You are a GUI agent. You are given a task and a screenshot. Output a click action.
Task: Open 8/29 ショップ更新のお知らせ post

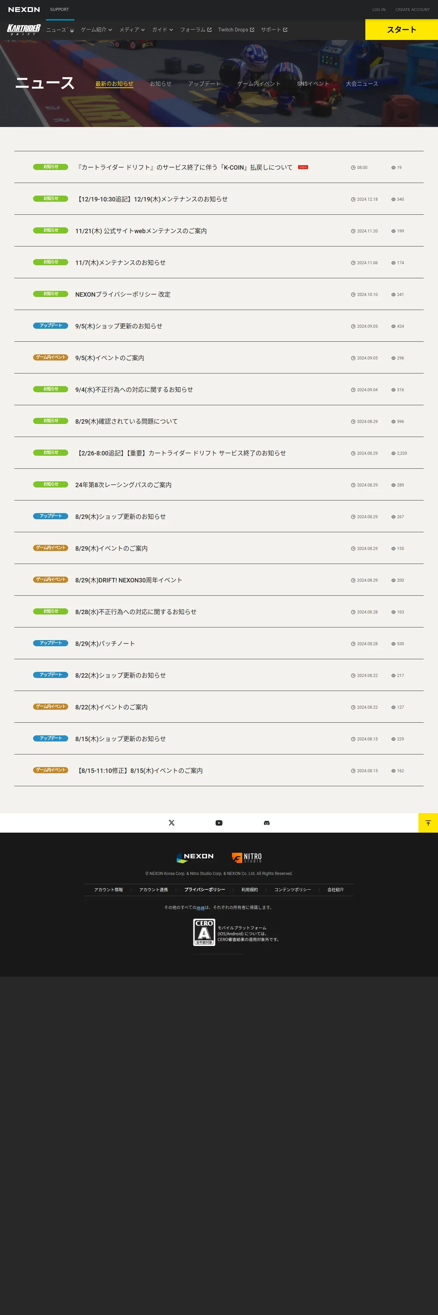click(x=120, y=517)
